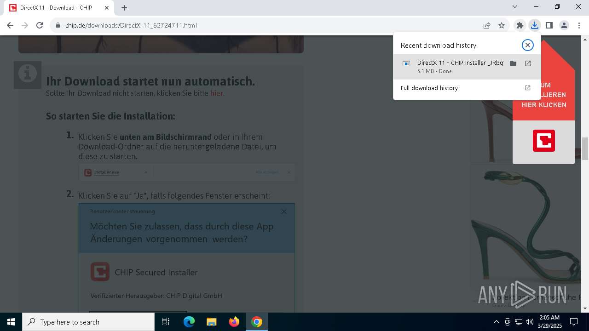Bookmark this page with star icon
Image resolution: width=589 pixels, height=331 pixels.
point(502,25)
